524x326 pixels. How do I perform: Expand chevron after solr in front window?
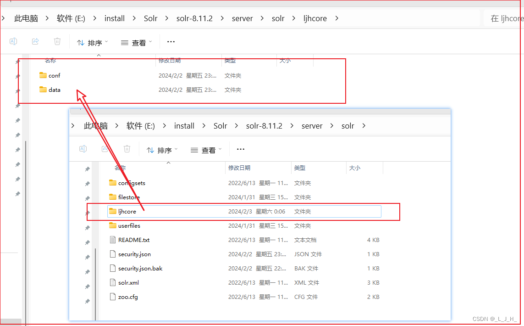coord(364,126)
